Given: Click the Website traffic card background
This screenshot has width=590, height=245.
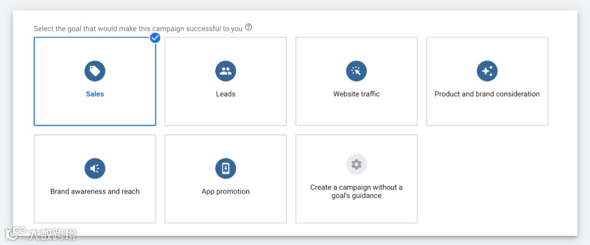Looking at the screenshot, I should point(322,112).
